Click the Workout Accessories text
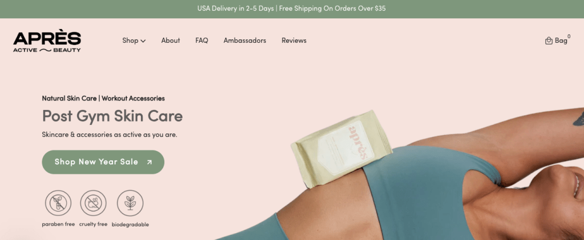The width and height of the screenshot is (584, 240). pos(133,99)
